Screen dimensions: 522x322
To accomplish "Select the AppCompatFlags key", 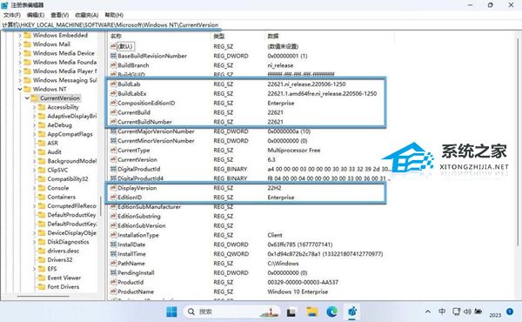I will pyautogui.click(x=70, y=134).
